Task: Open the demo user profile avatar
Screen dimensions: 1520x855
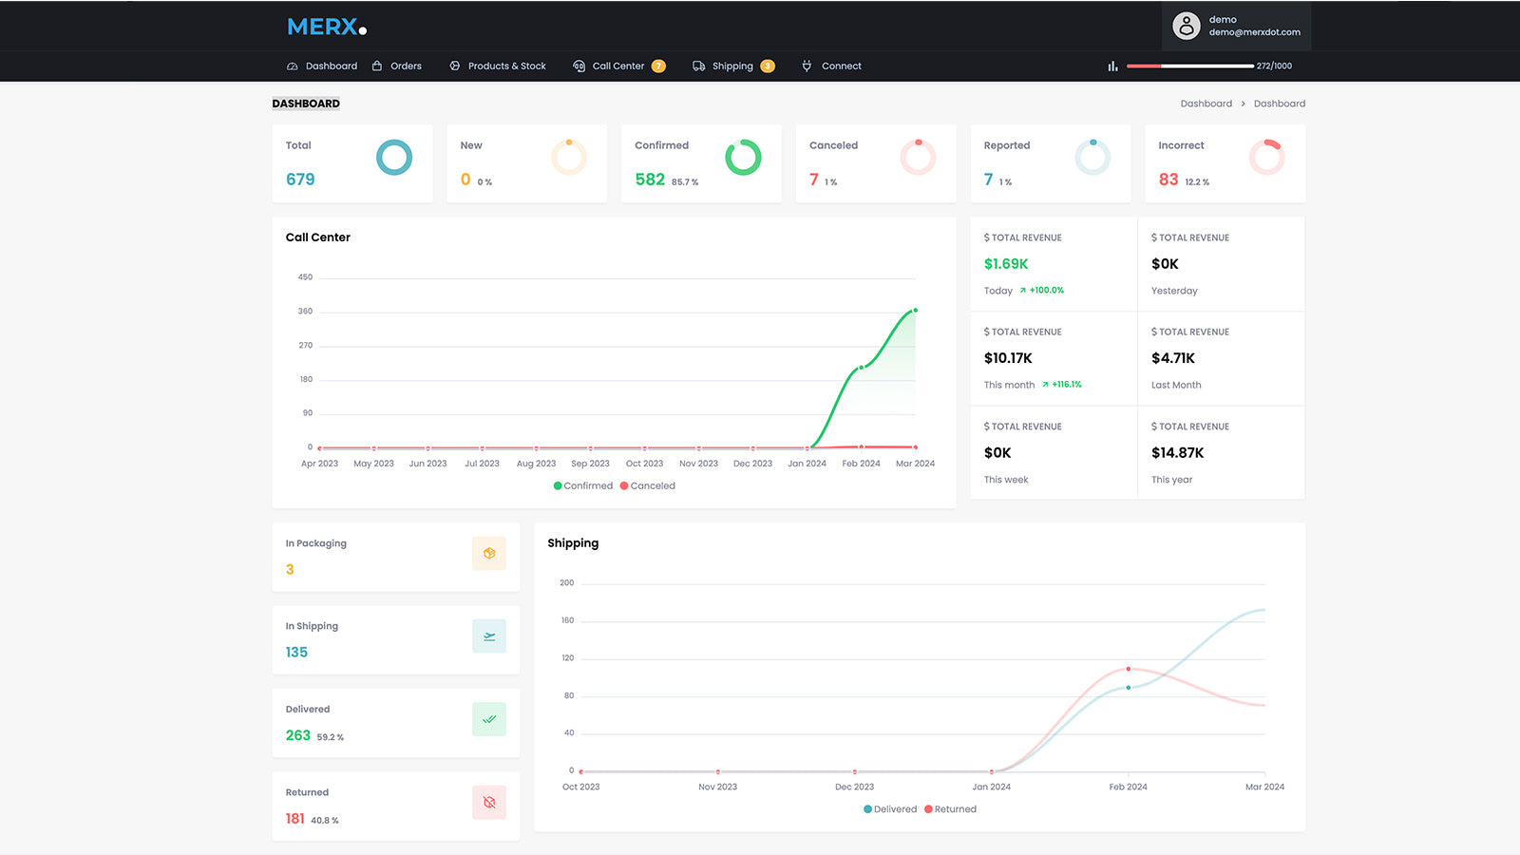Action: [x=1186, y=26]
